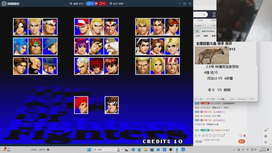Click the grey pill left of chat input

[x=199, y=141]
